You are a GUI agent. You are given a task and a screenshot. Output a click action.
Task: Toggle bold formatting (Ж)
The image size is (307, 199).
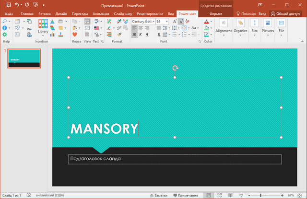click(x=134, y=35)
